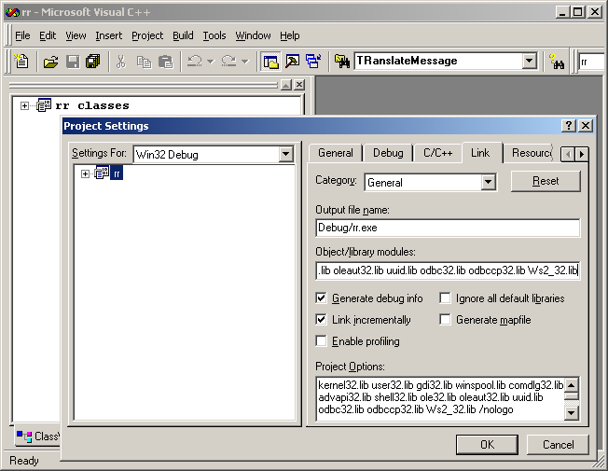Click the Project Settings help question button
This screenshot has height=471, width=608.
pos(568,125)
